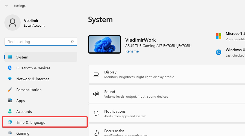Click the Windows Update sync icon
The width and height of the screenshot is (245, 136).
click(x=219, y=52)
